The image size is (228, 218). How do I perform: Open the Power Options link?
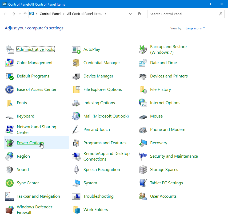tap(30, 143)
